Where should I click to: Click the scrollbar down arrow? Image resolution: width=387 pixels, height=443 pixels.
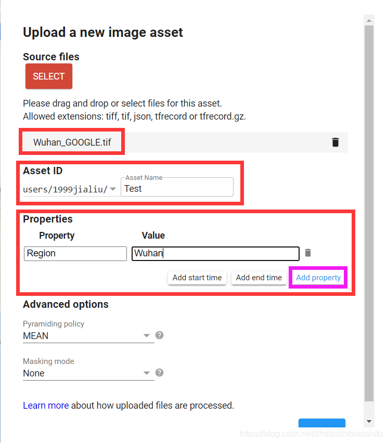point(369,421)
